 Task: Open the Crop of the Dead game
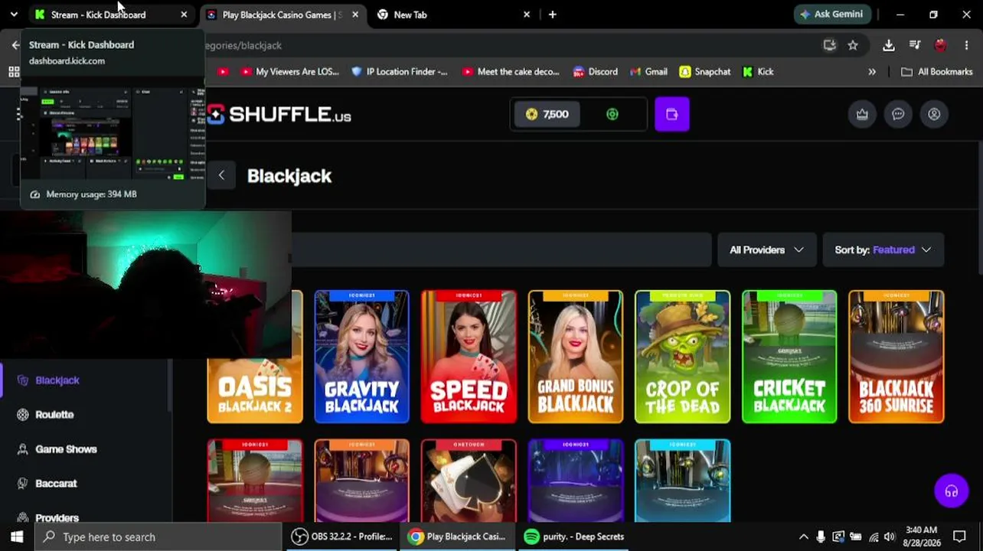tap(682, 357)
